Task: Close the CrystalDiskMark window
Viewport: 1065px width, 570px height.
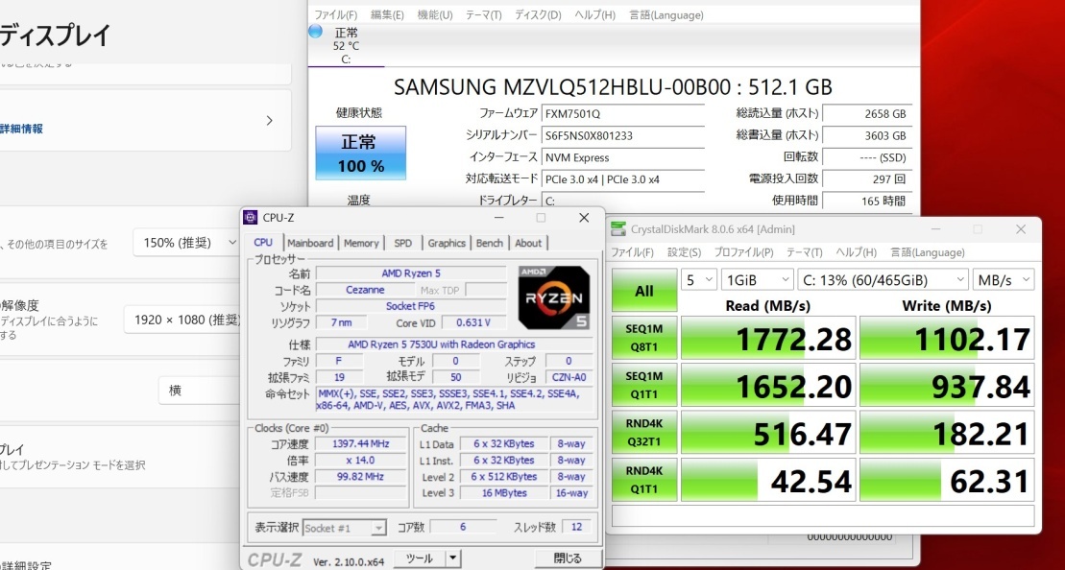Action: [x=1021, y=229]
